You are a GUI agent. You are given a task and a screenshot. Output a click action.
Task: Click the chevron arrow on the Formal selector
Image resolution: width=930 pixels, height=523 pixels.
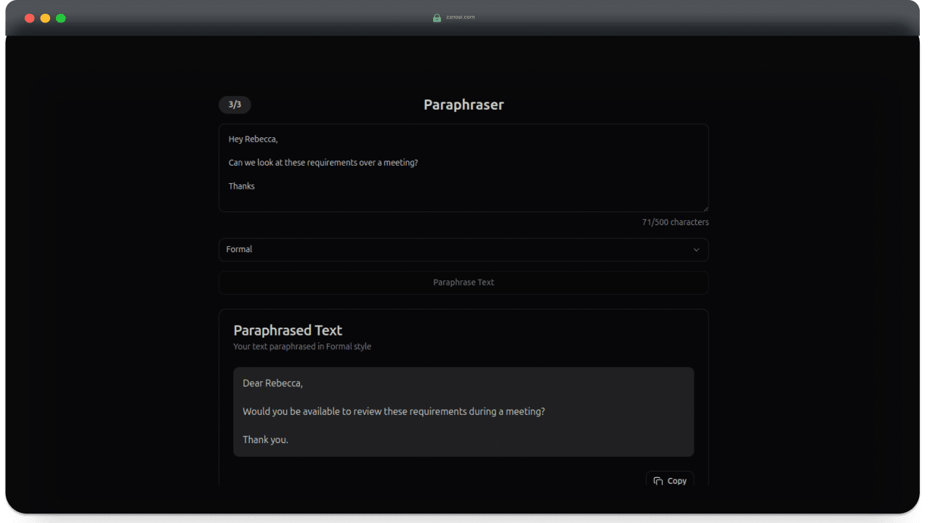click(696, 250)
